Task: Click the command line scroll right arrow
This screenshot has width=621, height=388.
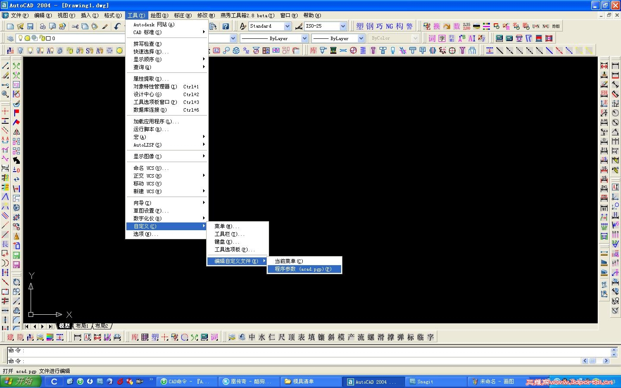Action: [606, 361]
